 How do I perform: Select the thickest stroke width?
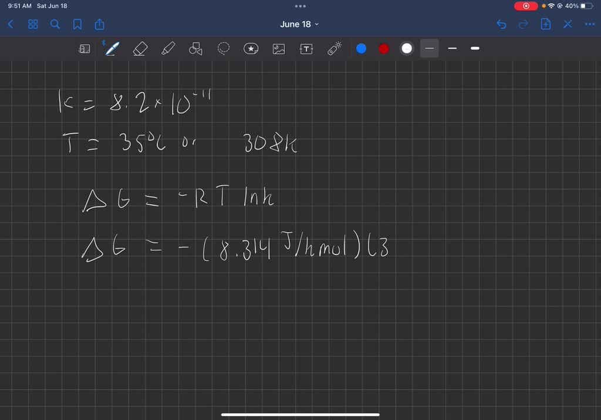[475, 48]
